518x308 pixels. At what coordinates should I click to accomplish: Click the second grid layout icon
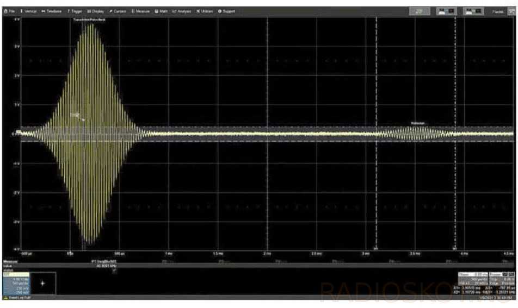(x=473, y=11)
